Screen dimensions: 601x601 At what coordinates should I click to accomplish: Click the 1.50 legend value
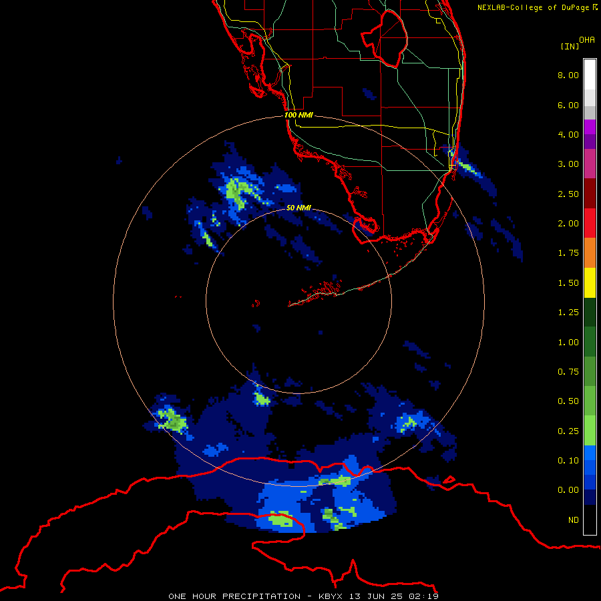(568, 283)
